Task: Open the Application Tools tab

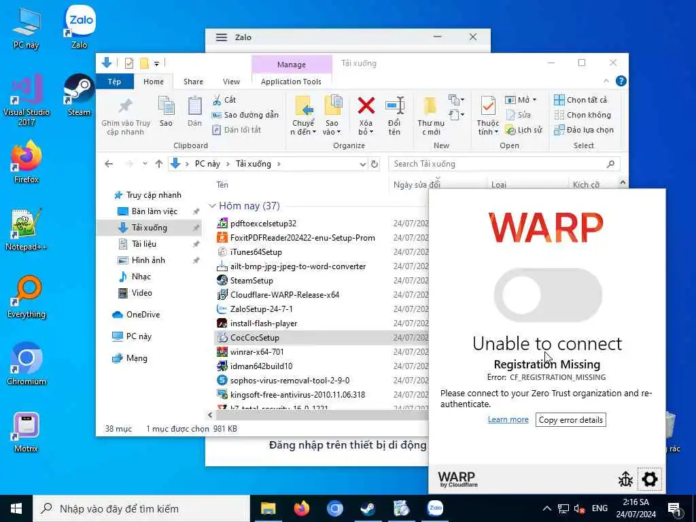Action: point(291,82)
